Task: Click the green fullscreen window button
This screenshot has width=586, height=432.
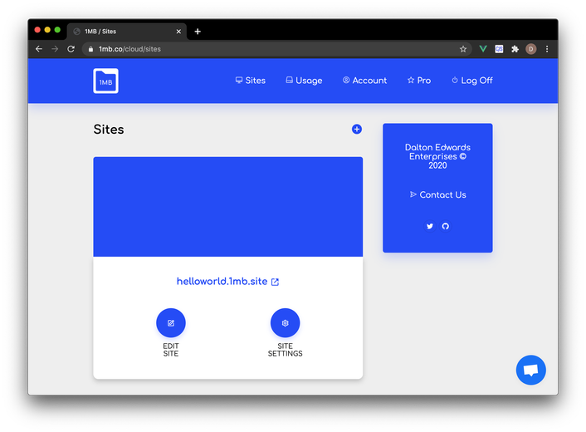Action: [x=57, y=30]
